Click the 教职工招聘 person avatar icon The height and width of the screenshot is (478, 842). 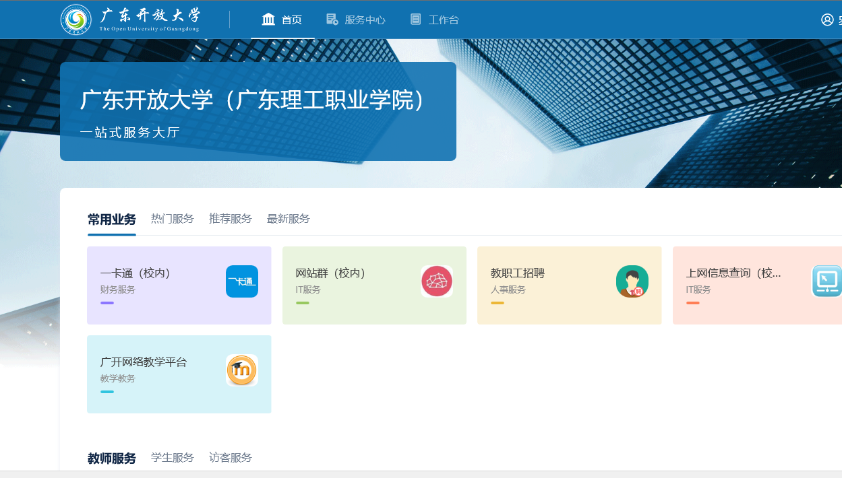click(x=632, y=281)
